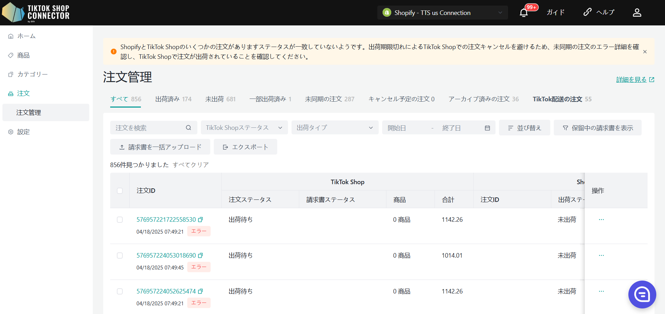Check the box for order 576957224052625474

(x=120, y=291)
